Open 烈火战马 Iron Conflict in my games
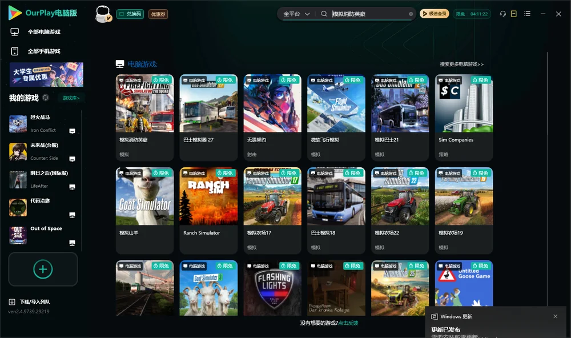571x338 pixels. [x=43, y=124]
